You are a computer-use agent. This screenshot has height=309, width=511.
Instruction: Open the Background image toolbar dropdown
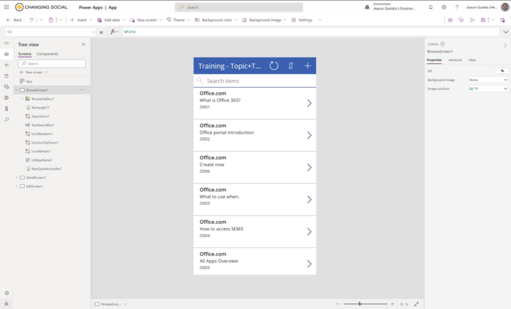(264, 20)
